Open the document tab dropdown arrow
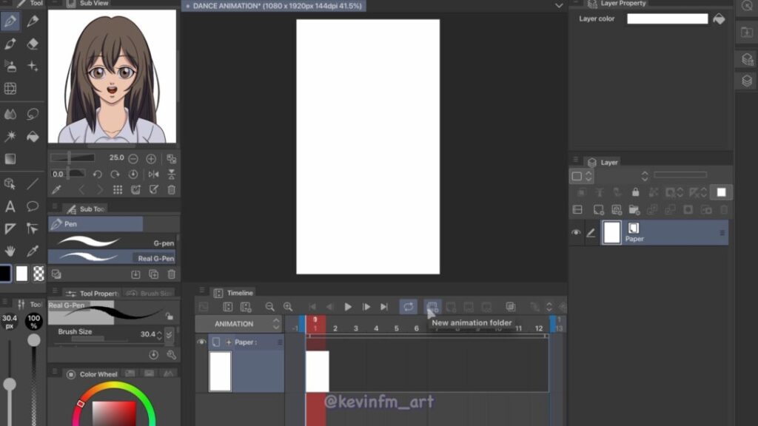The width and height of the screenshot is (758, 426). pos(559,6)
